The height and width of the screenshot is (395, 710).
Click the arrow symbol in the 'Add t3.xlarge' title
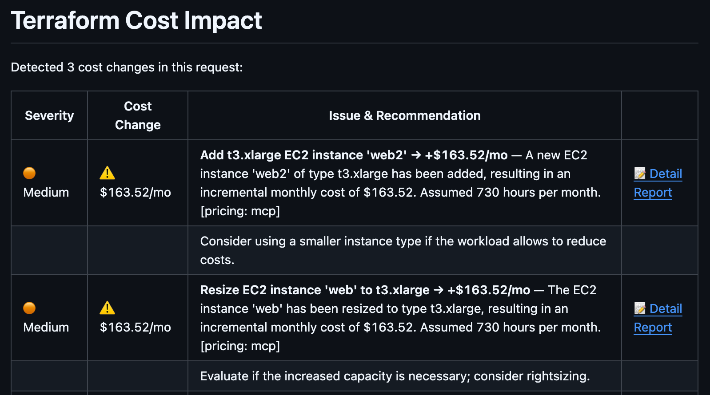[416, 155]
